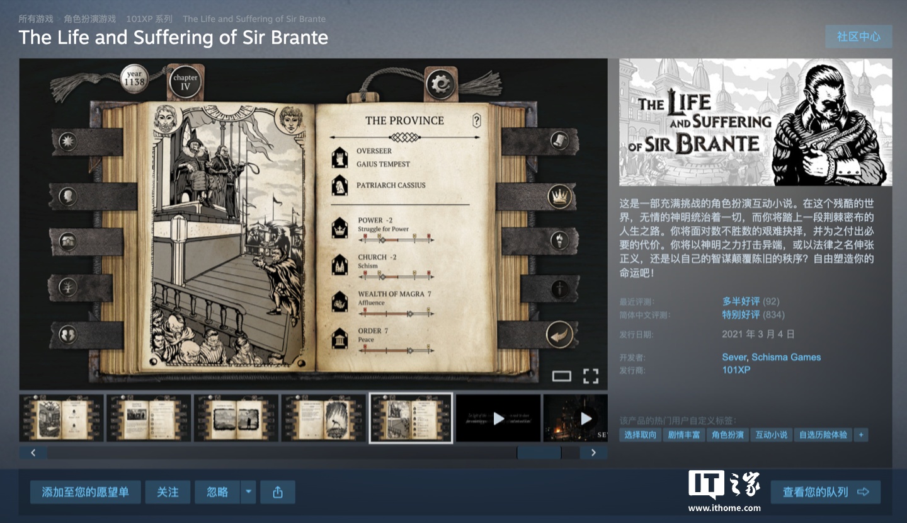907x523 pixels.
Task: Click the icon beside Patriarch Cassius
Action: [339, 185]
